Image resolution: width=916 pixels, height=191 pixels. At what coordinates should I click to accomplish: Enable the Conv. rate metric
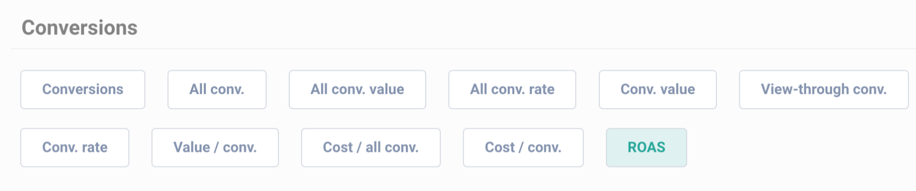[x=74, y=147]
